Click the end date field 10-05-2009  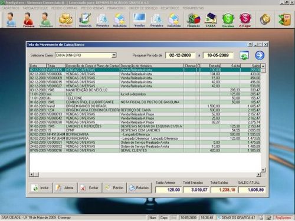pyautogui.click(x=218, y=55)
